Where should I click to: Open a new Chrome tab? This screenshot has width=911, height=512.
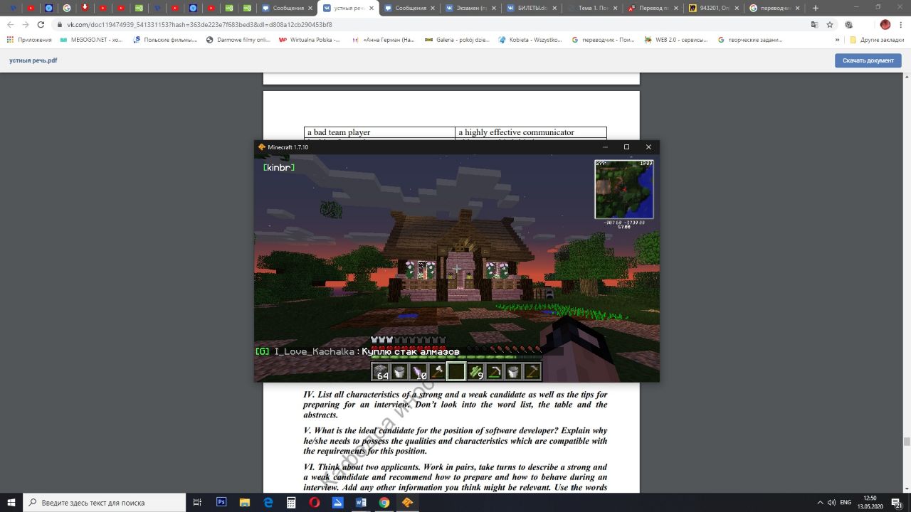[816, 8]
